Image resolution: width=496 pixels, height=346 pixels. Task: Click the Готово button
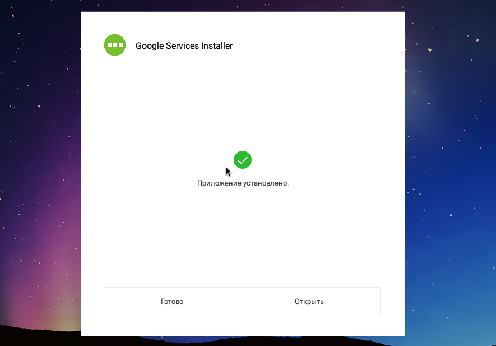click(x=171, y=301)
